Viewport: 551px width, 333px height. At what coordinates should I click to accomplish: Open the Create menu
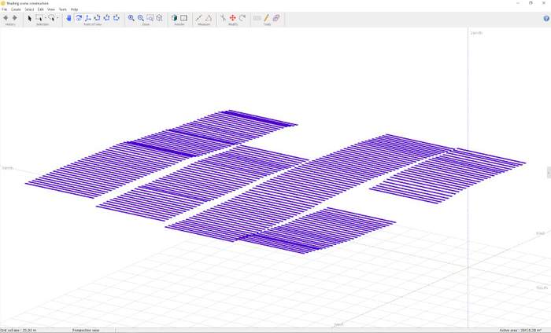(17, 9)
